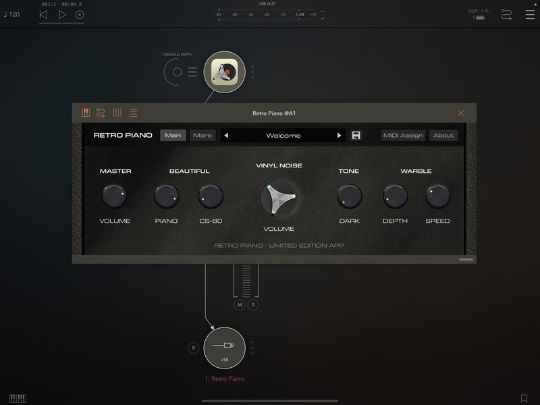Save preset with the floppy disk icon
540x405 pixels.
tap(356, 136)
